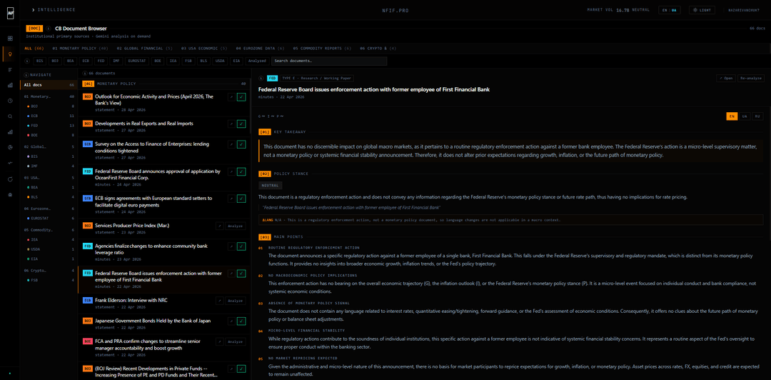Open external link for OceanFirst Financial approval
This screenshot has height=380, width=771.
[231, 171]
